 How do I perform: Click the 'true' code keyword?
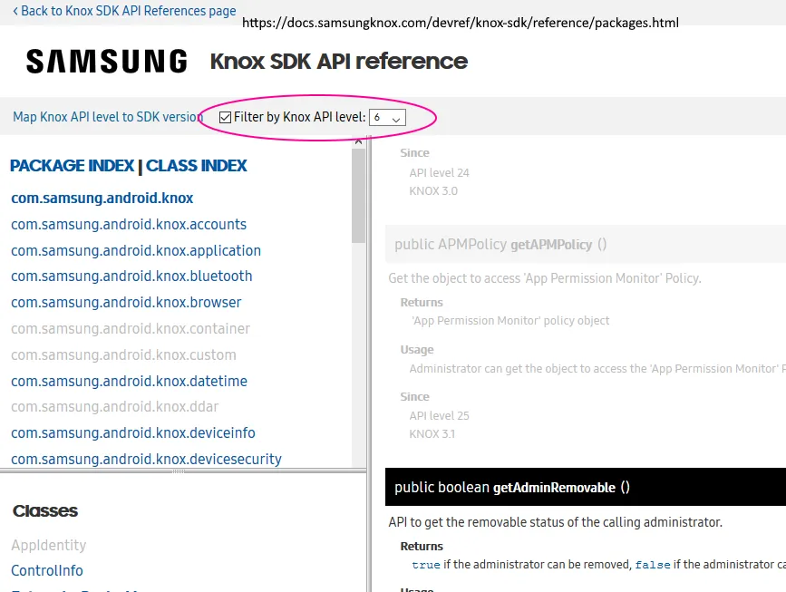426,565
